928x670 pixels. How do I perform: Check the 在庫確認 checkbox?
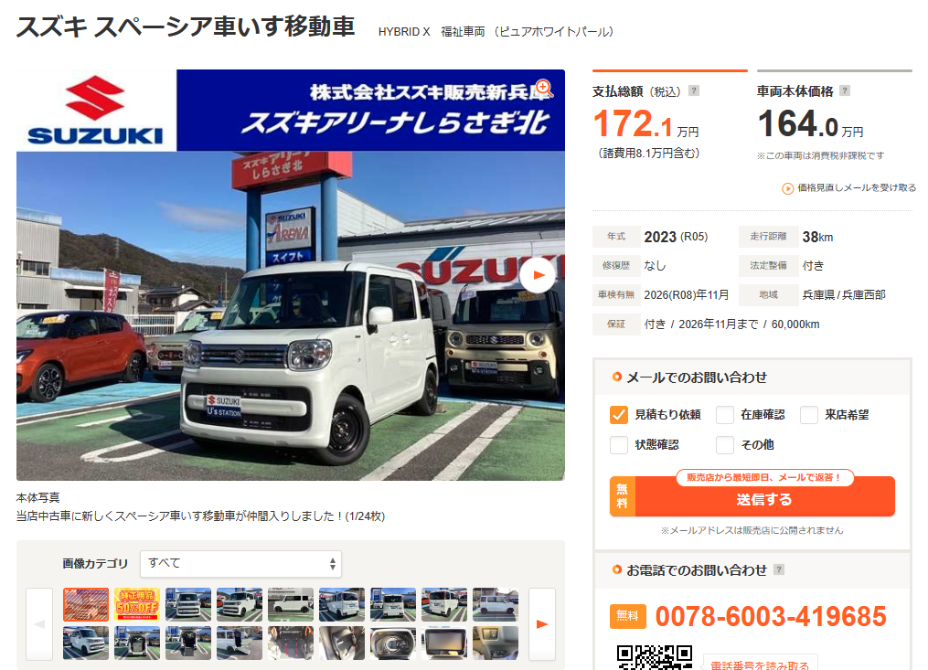coord(725,415)
